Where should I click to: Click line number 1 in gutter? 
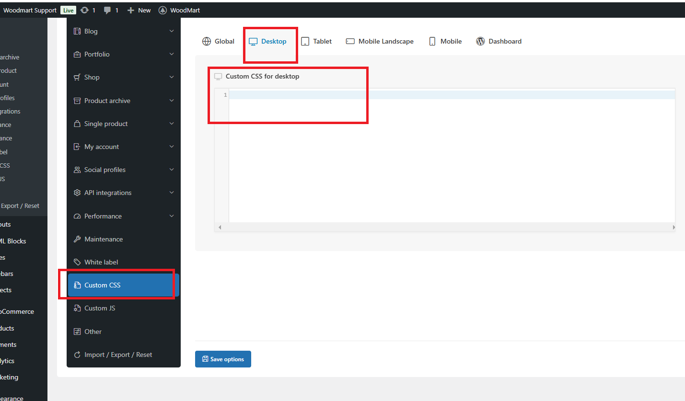[x=225, y=95]
